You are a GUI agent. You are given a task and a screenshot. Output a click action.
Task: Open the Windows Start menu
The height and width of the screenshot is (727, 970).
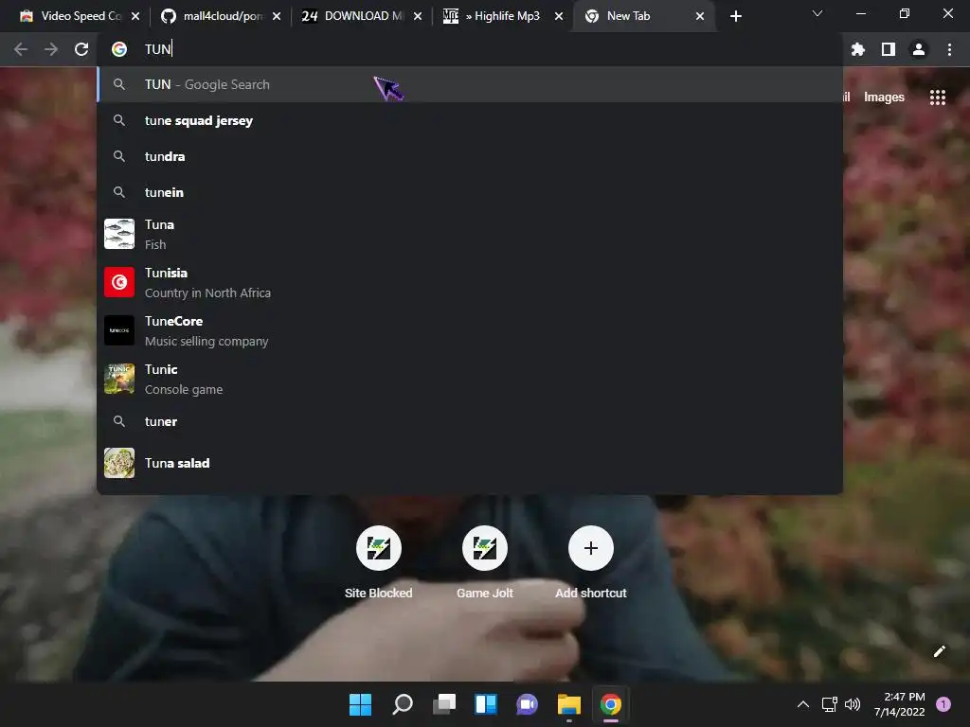click(x=361, y=704)
